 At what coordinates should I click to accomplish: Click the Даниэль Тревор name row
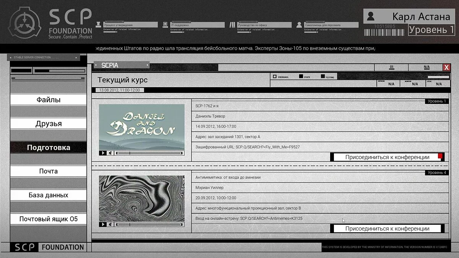pyautogui.click(x=320, y=116)
